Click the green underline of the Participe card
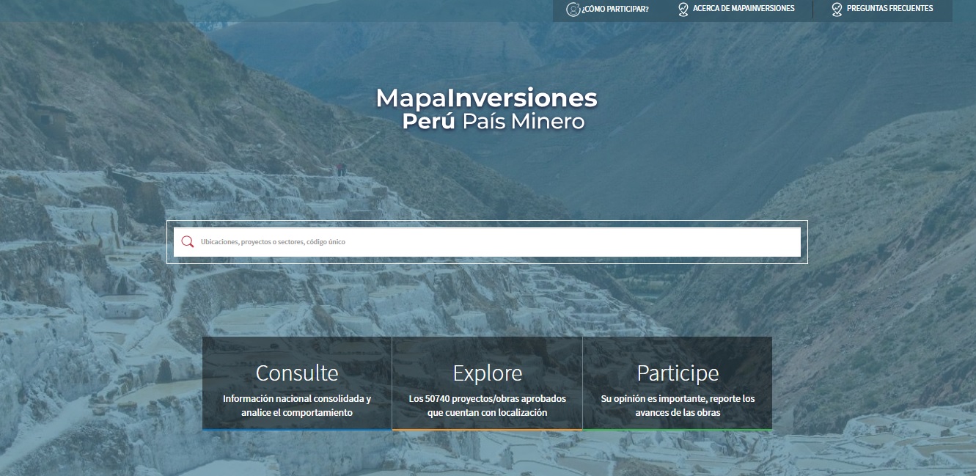This screenshot has height=476, width=976. [x=678, y=429]
